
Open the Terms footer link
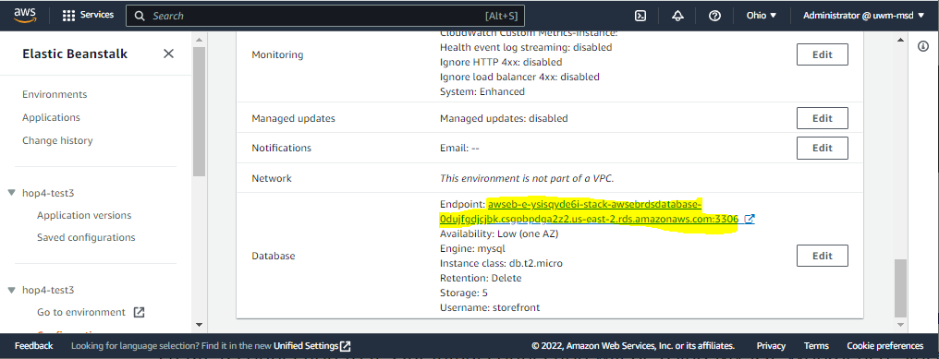(816, 346)
